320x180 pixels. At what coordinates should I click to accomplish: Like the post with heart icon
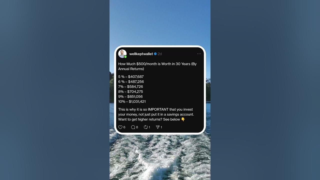click(120, 127)
